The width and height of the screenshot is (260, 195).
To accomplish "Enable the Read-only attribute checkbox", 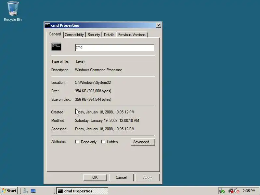I will [x=77, y=142].
